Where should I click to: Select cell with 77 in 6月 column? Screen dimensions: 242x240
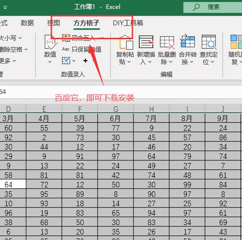(x=116, y=128)
